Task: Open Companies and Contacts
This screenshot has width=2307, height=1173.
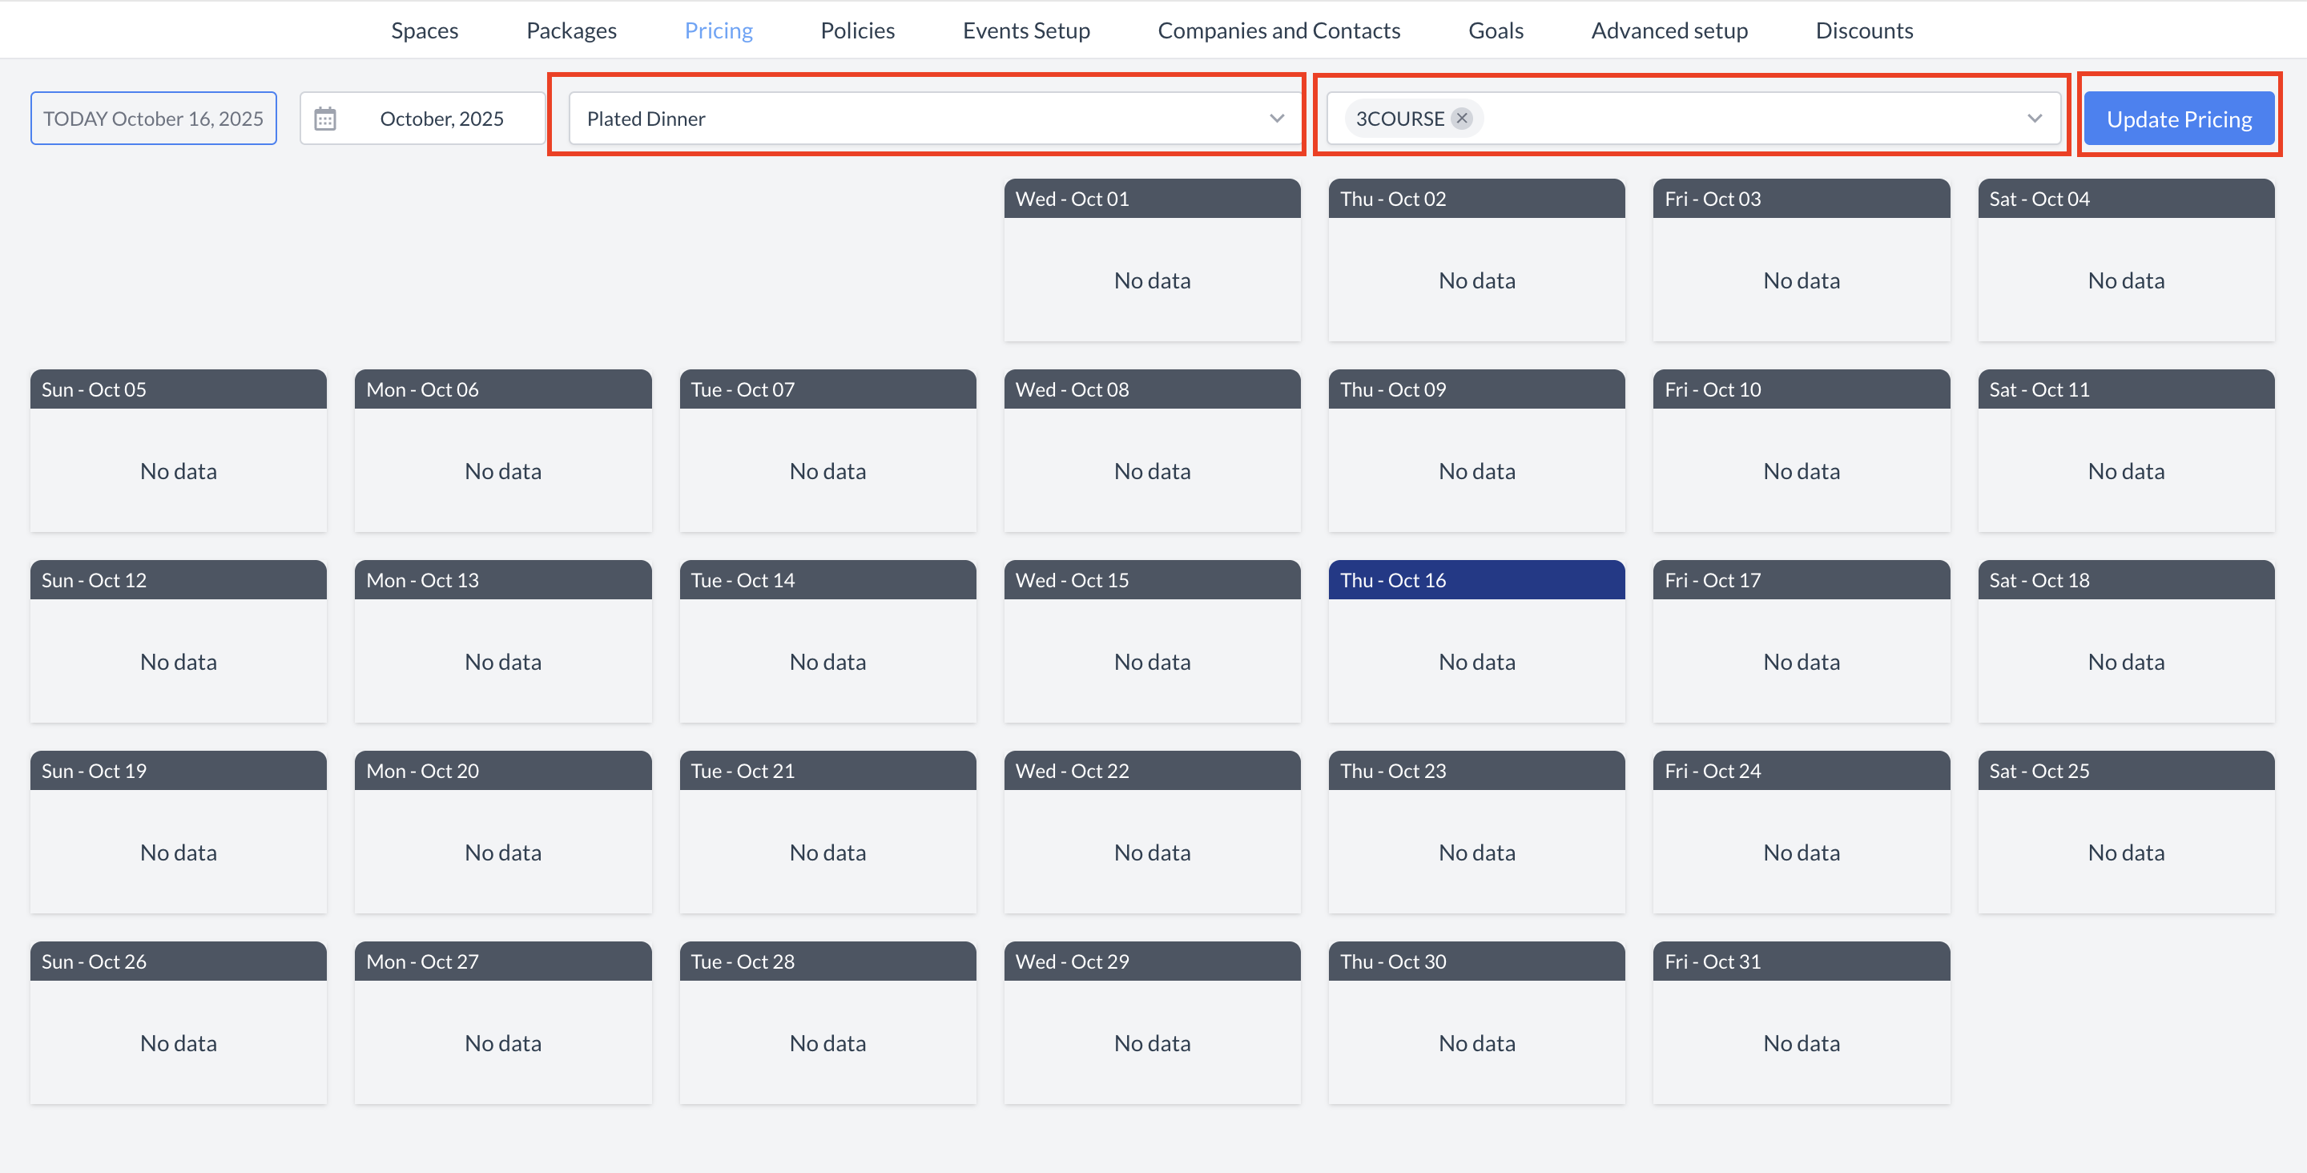Action: [1279, 30]
